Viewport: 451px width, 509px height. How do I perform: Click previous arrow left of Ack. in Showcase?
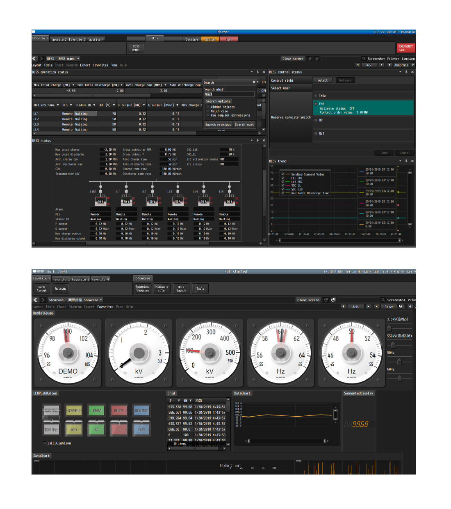coord(344,306)
